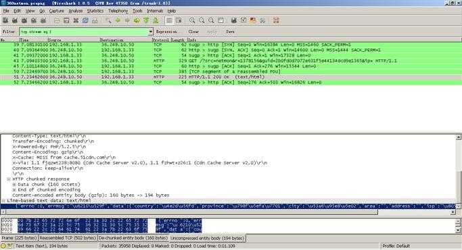Screen dimensions: 462x250
Task: Open capture options toolbar icon
Action: (x=15, y=20)
